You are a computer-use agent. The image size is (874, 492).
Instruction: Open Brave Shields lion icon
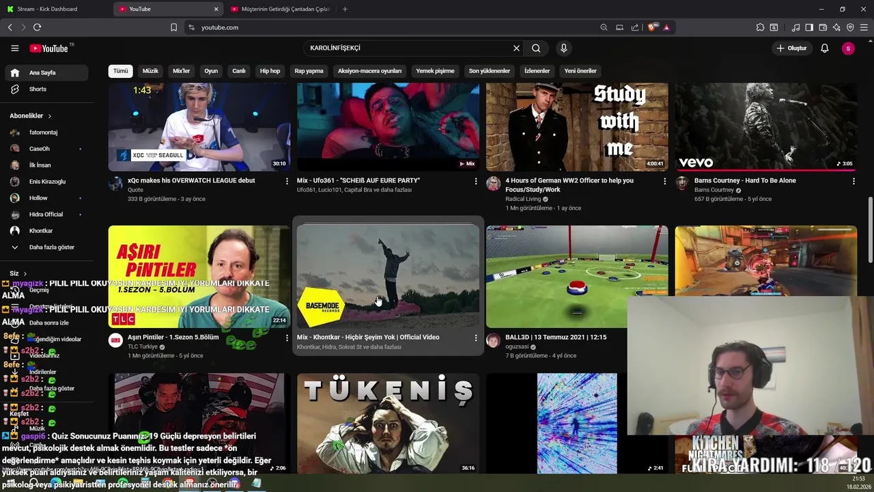coord(653,27)
